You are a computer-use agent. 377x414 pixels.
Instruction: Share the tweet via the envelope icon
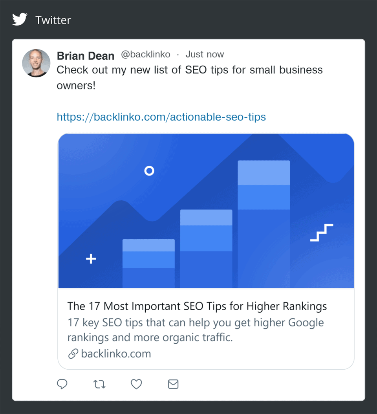point(173,384)
